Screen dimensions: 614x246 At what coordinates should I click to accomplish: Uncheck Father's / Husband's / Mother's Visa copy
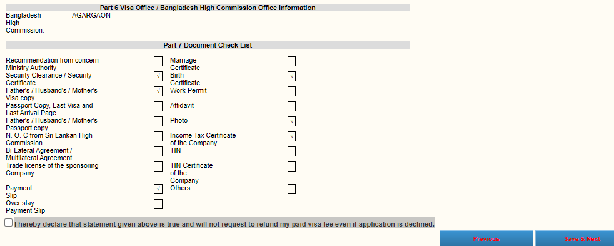pos(158,91)
